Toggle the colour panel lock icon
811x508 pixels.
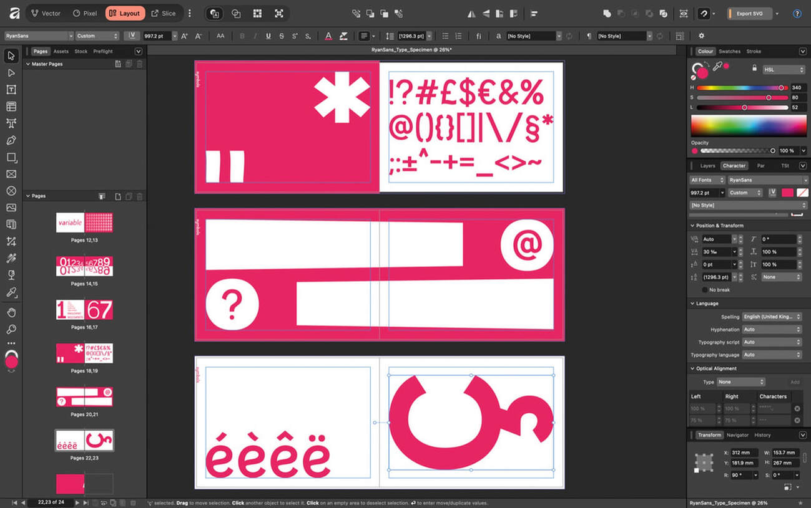pyautogui.click(x=754, y=67)
